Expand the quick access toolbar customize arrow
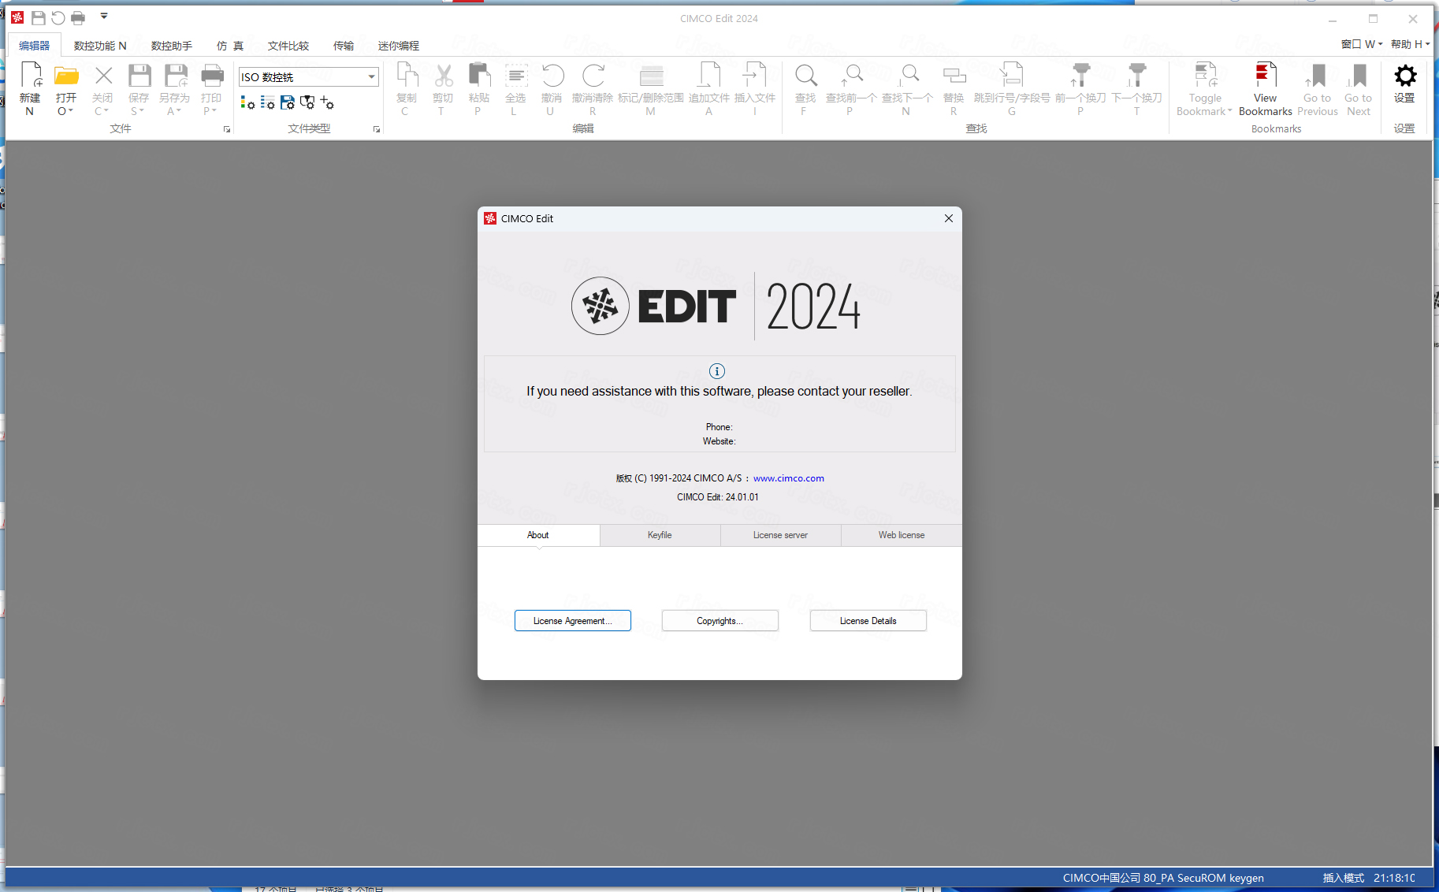Viewport: 1439px width, 892px height. point(104,16)
